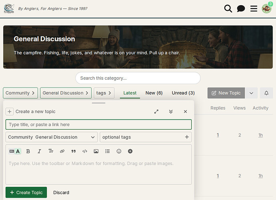
Task: Open the Community General Discussion category dropdown
Action: (x=52, y=137)
